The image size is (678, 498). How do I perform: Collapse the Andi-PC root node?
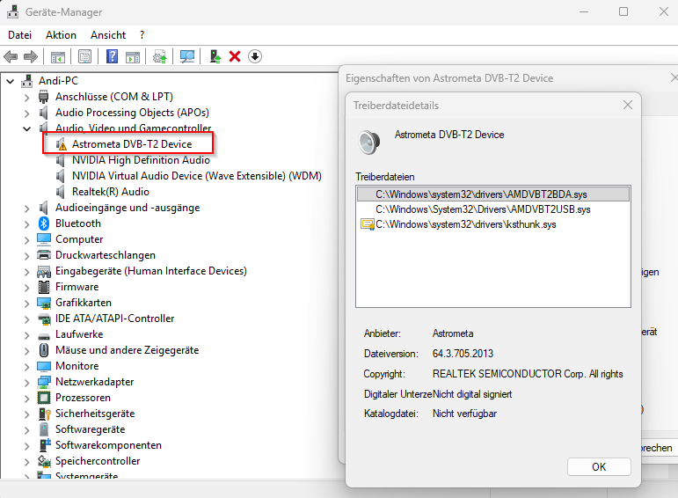[x=11, y=81]
